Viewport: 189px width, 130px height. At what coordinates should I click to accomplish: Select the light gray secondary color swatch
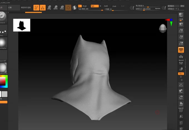click(4, 94)
